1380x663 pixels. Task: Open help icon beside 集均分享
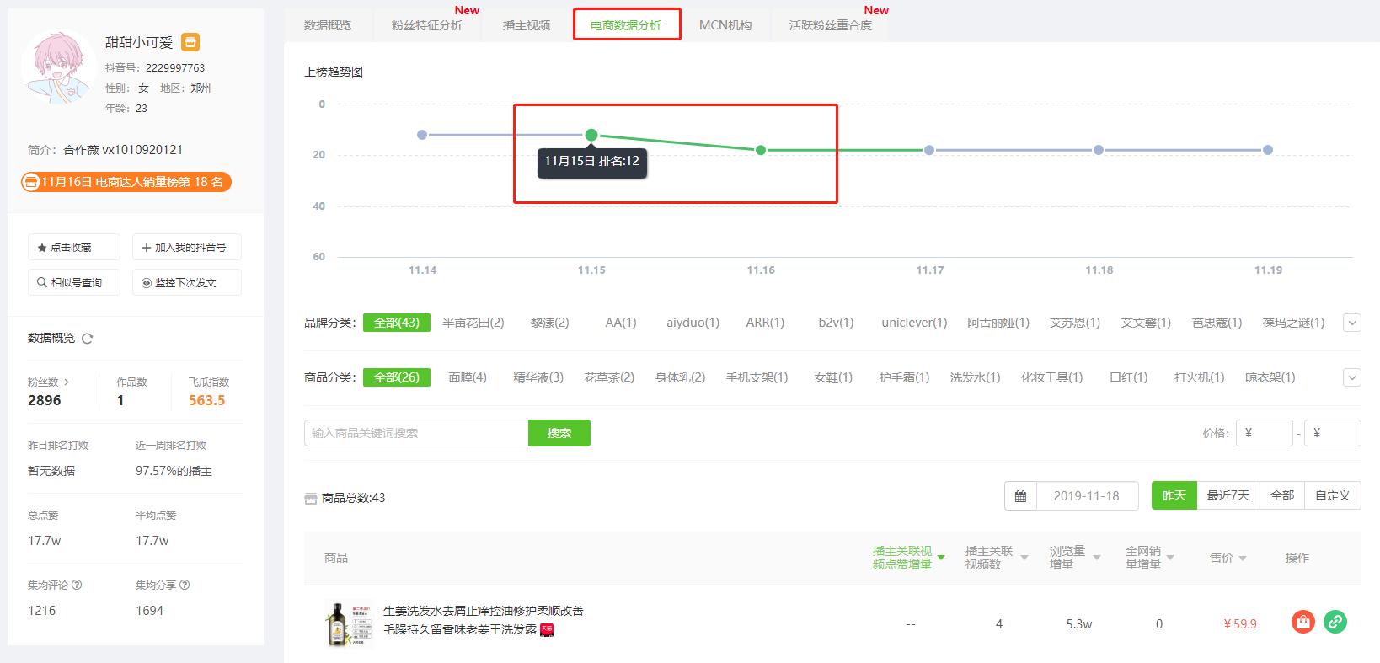point(185,585)
